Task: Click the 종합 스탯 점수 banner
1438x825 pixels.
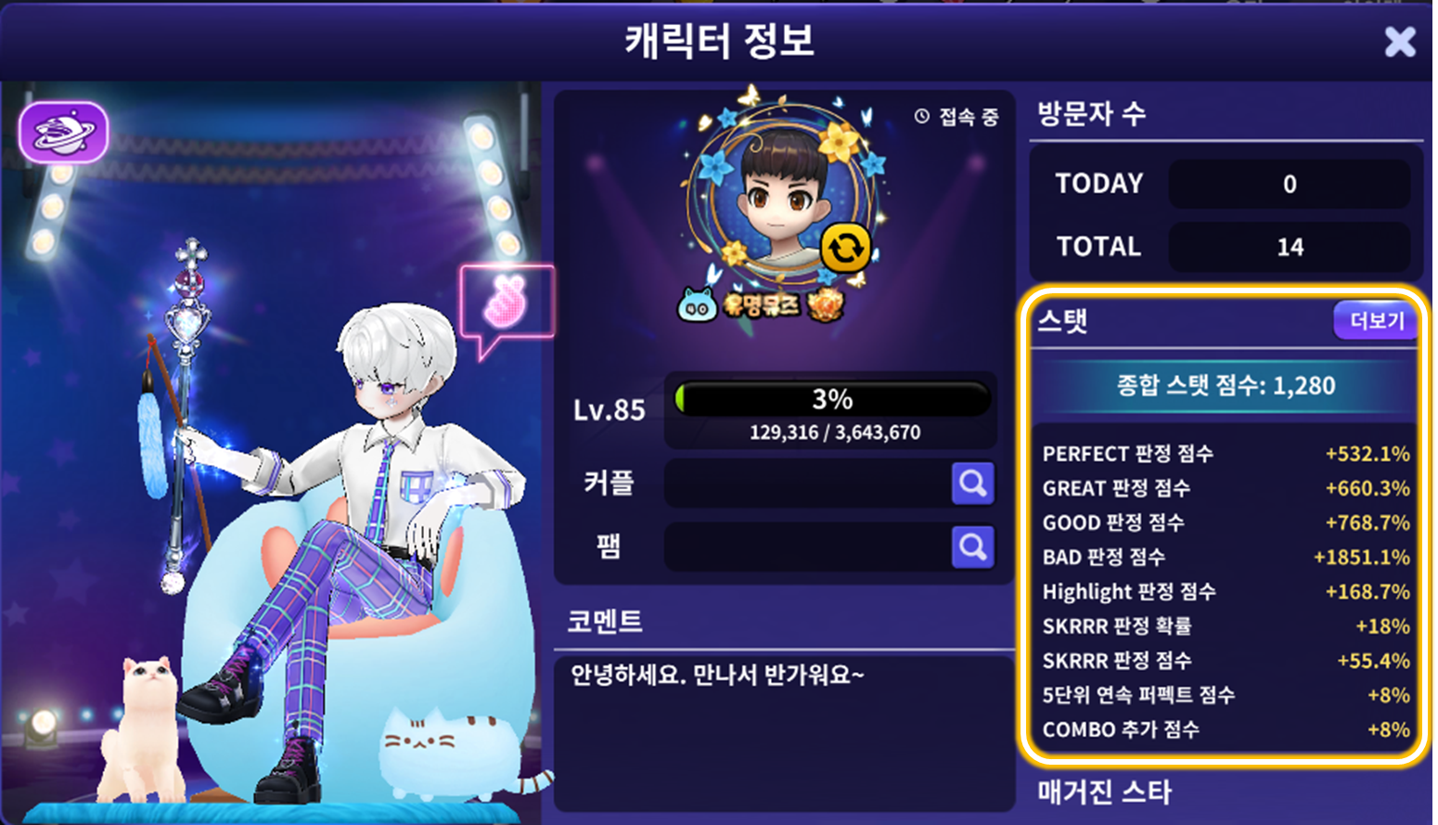Action: 1226,386
